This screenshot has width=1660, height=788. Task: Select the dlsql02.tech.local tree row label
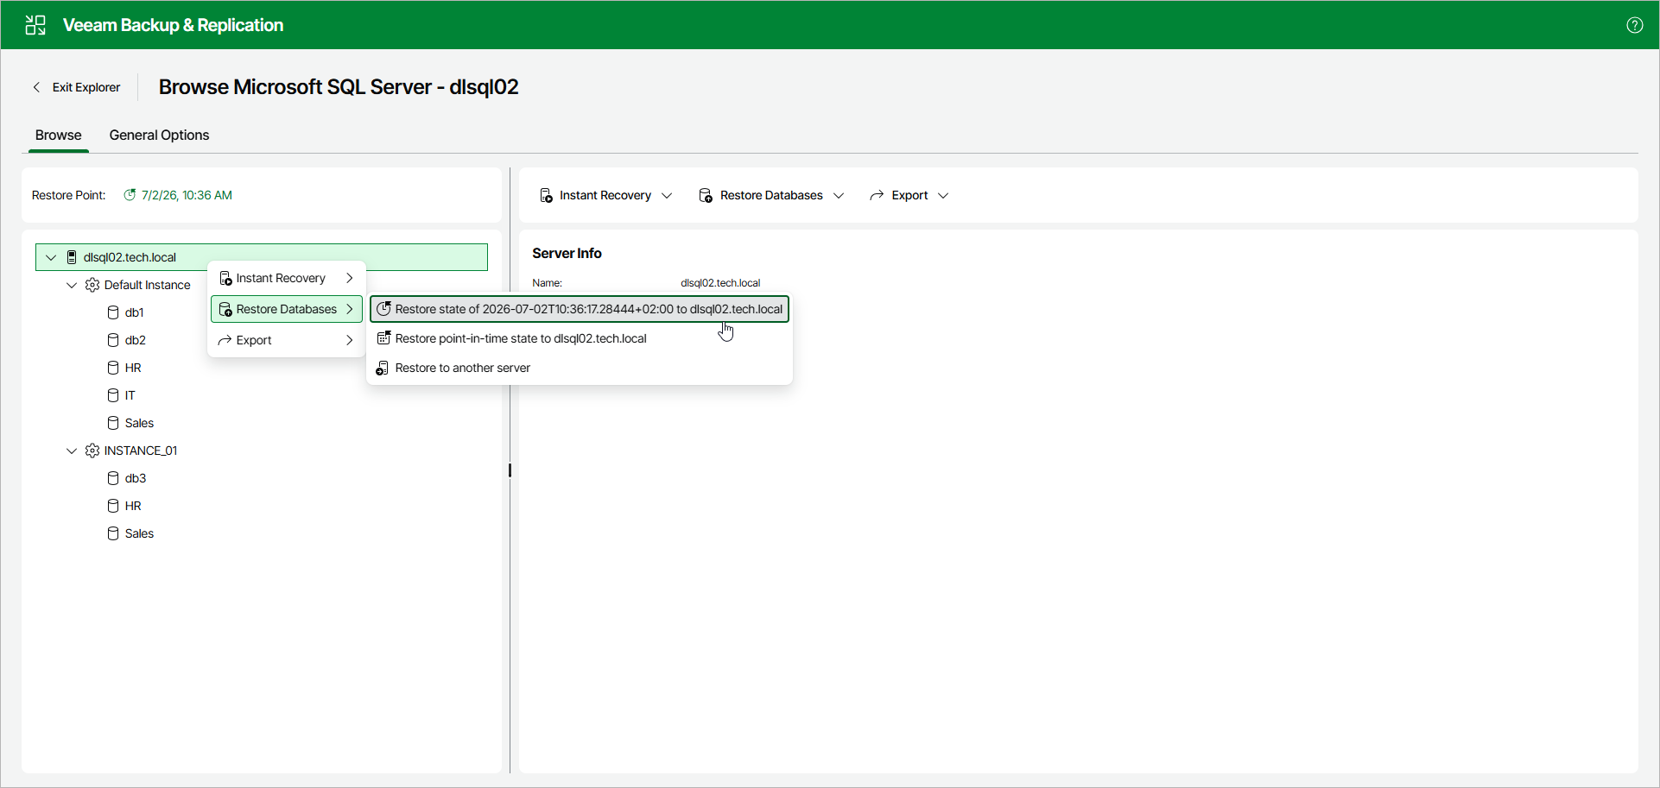coord(130,257)
